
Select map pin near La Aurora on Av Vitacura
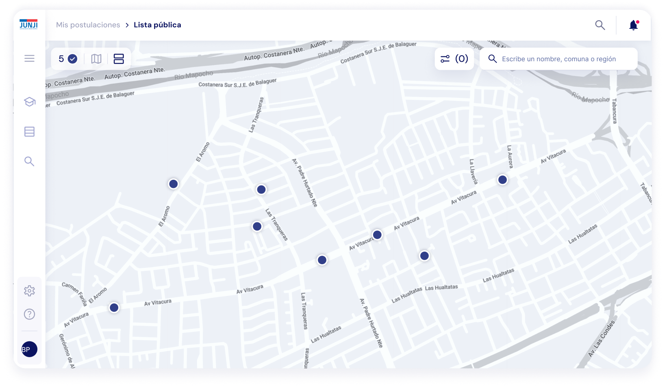503,180
